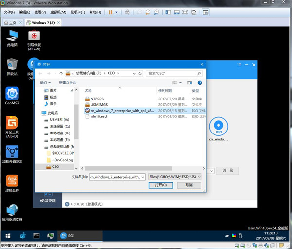Click the ISO image icon in SGI window
The height and width of the screenshot is (249, 292).
[219, 126]
